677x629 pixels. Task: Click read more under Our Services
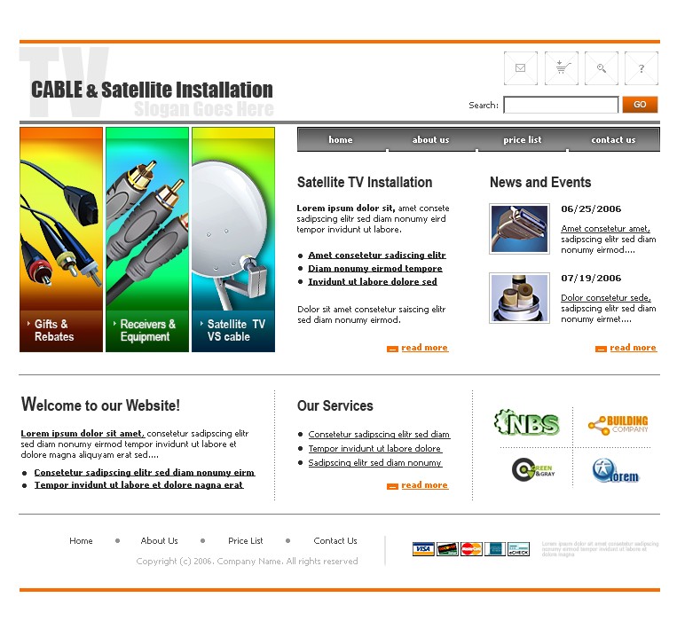coord(424,484)
